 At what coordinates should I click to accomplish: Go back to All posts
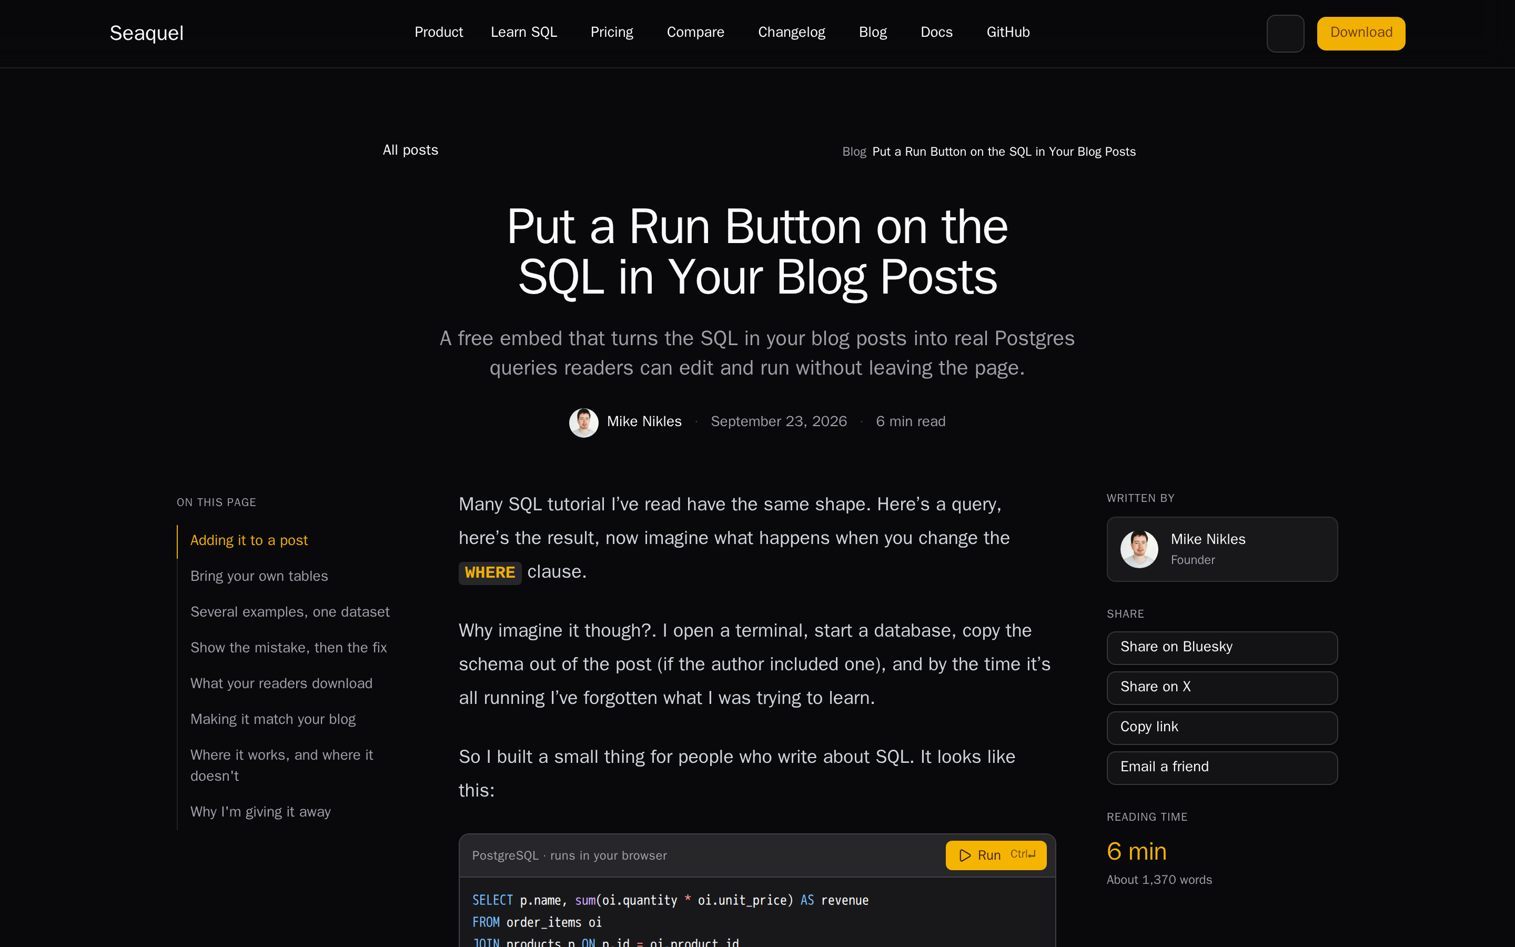click(410, 150)
